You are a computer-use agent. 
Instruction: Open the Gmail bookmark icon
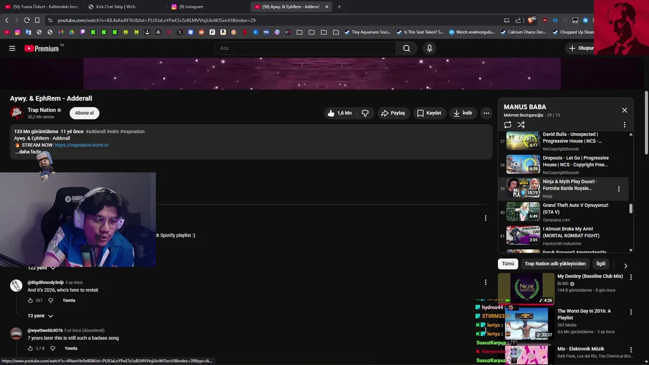pos(61,32)
